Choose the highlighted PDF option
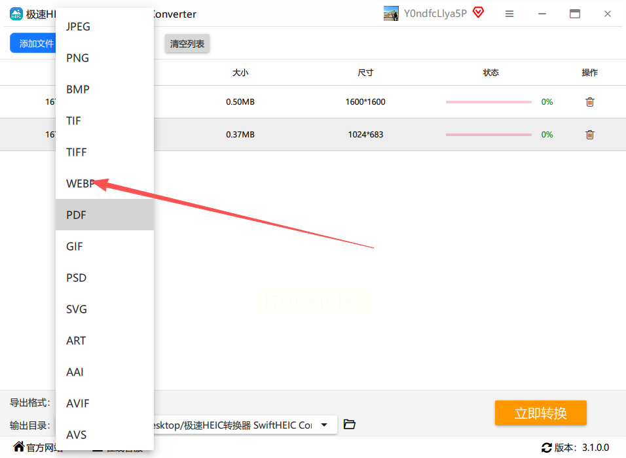 pos(105,215)
